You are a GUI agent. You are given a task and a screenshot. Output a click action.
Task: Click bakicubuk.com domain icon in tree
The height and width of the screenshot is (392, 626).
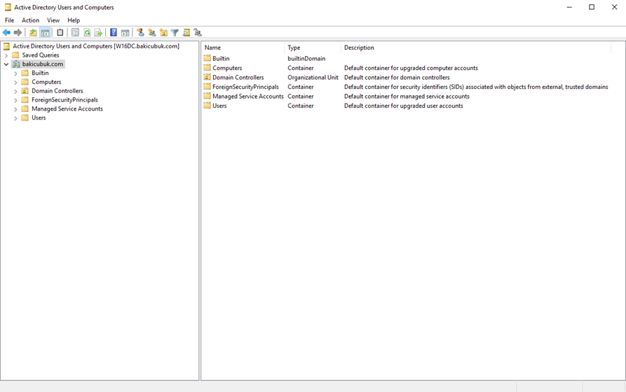(x=16, y=64)
